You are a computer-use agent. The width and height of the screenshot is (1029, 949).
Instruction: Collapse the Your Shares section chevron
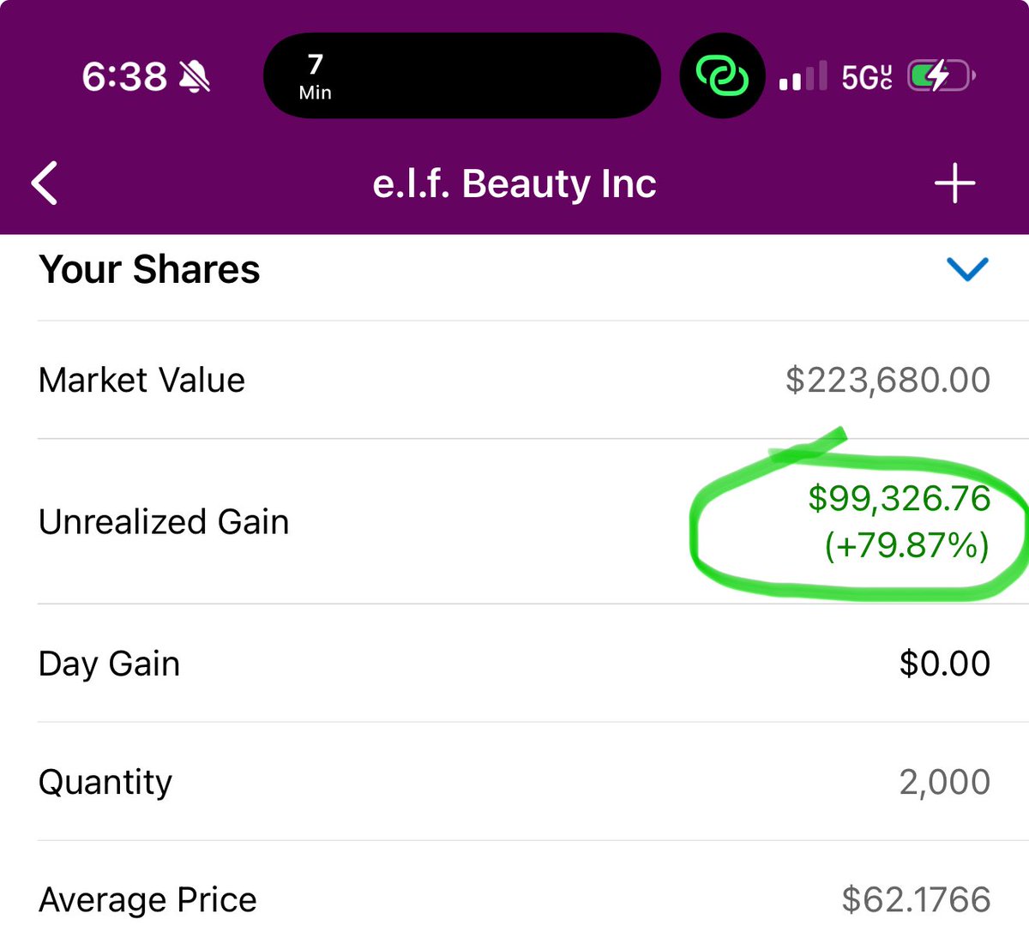[x=967, y=269]
